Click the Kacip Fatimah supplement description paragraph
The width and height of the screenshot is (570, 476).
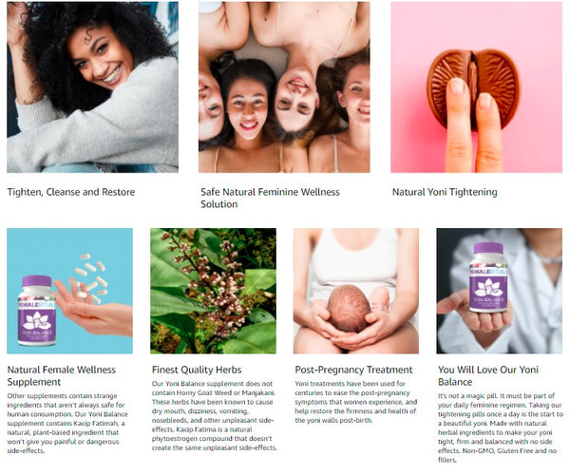(67, 424)
